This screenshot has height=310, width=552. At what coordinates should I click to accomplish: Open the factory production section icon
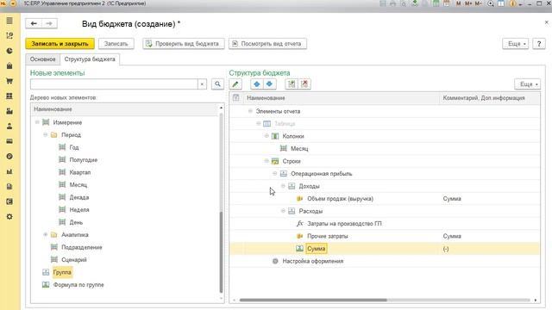(x=9, y=111)
